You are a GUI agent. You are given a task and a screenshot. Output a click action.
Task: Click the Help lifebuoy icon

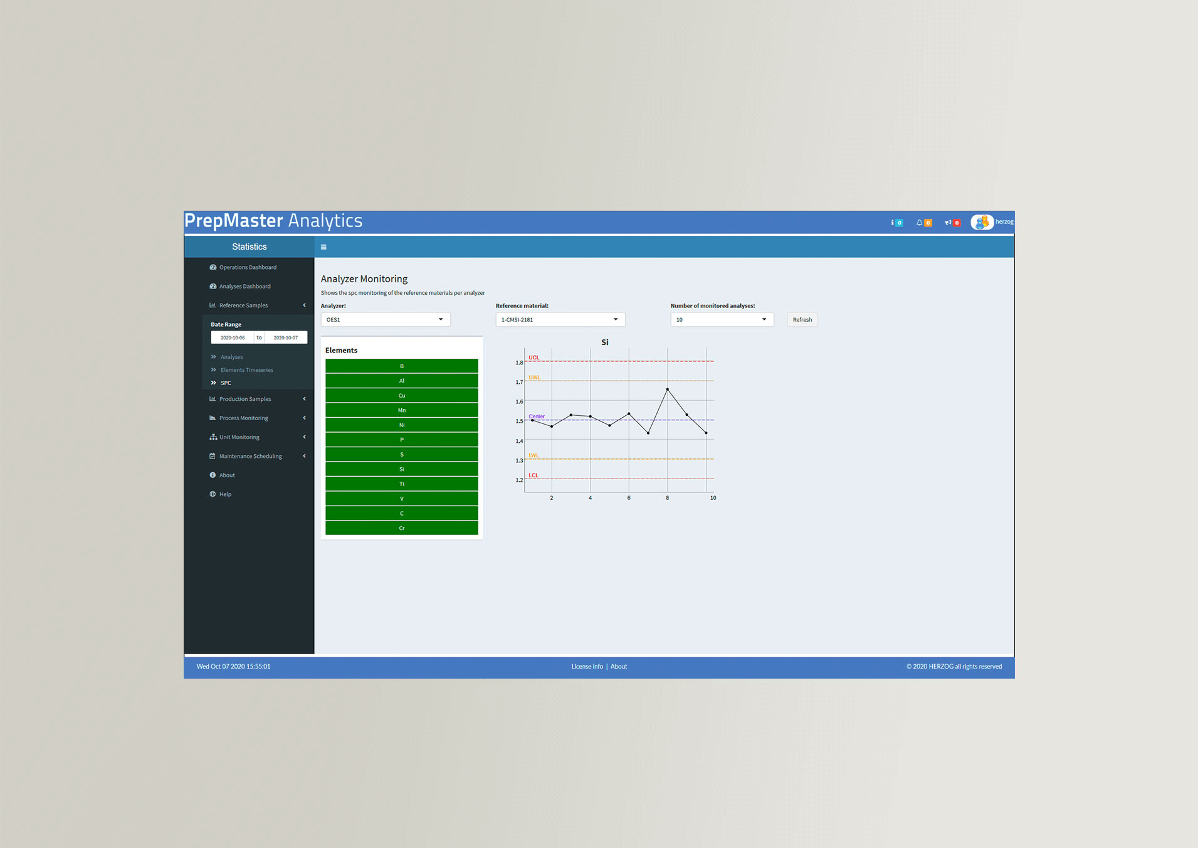pyautogui.click(x=213, y=494)
